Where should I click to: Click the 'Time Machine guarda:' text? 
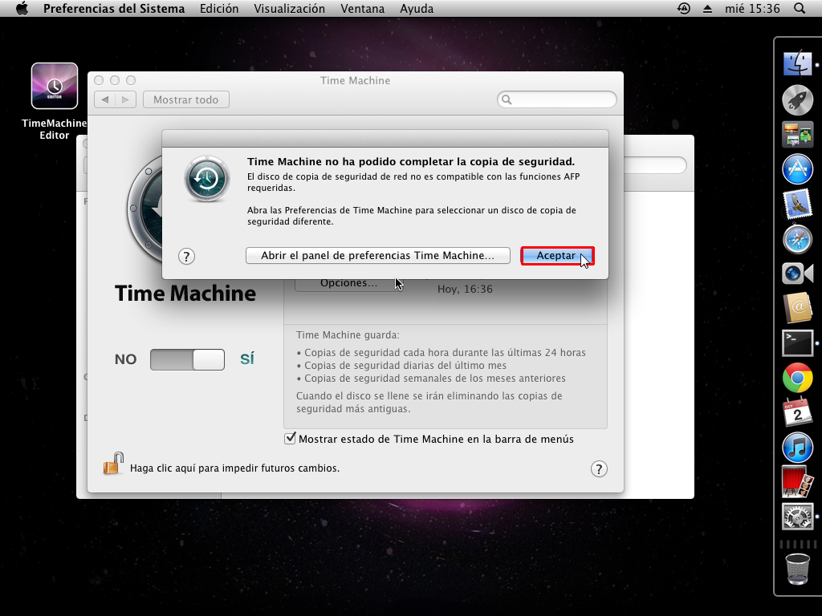348,335
